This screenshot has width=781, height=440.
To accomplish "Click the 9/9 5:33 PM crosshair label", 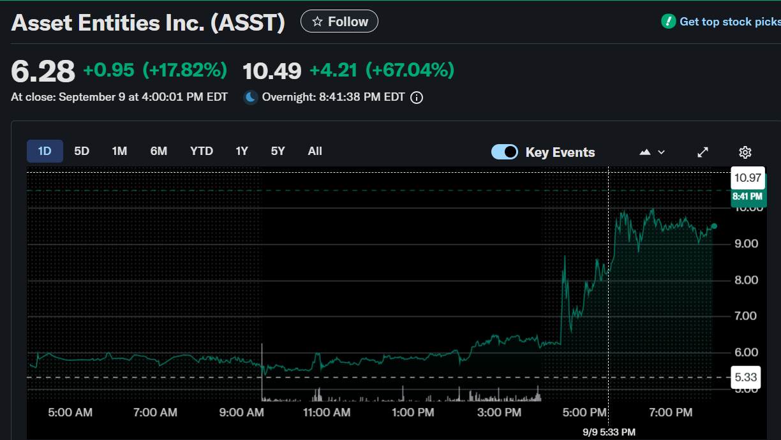I will (x=609, y=432).
